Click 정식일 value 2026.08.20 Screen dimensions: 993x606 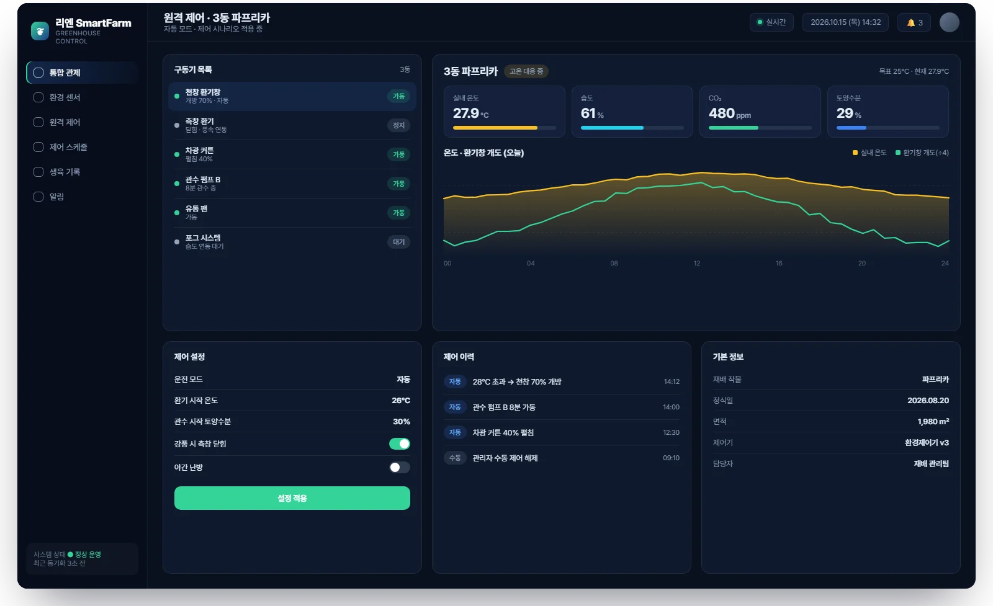click(x=928, y=400)
